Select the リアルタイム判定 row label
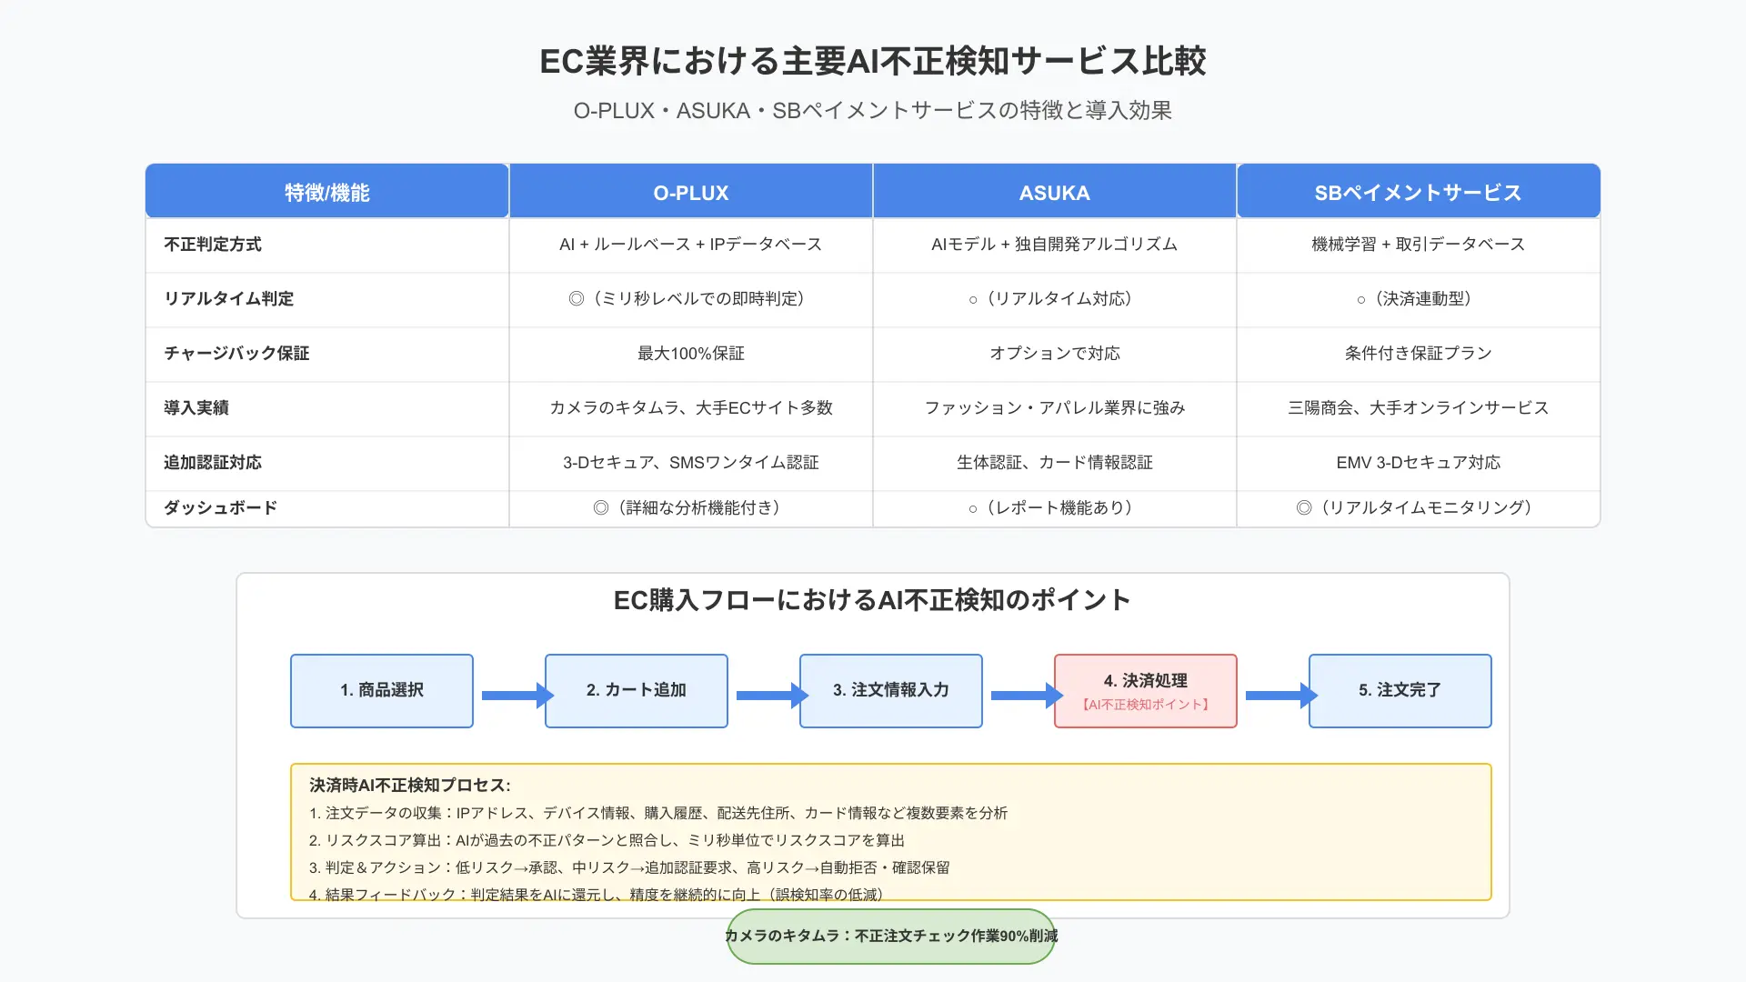 pyautogui.click(x=229, y=299)
